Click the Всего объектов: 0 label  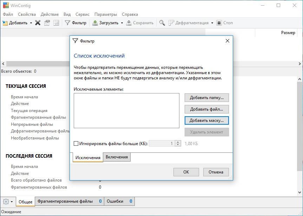click(19, 71)
